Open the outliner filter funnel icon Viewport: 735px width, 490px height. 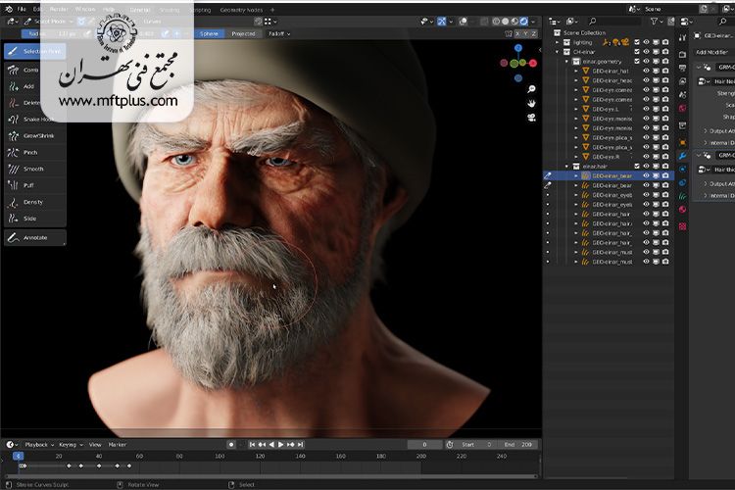click(654, 22)
